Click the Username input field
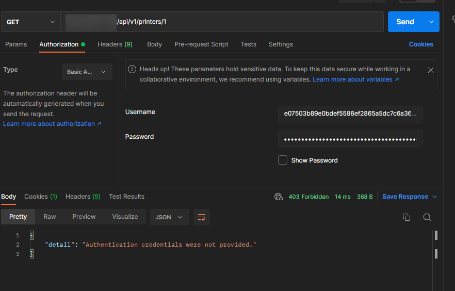The image size is (455, 291). coord(350,115)
